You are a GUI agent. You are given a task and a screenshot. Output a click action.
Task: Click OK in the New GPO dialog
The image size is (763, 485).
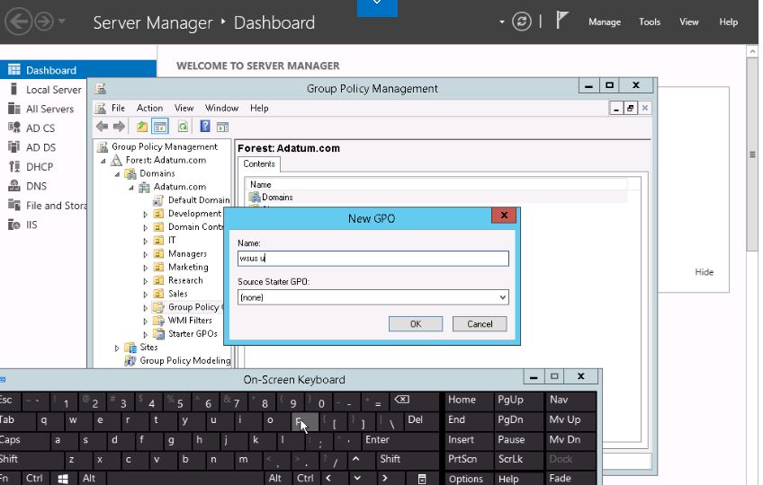(x=415, y=323)
